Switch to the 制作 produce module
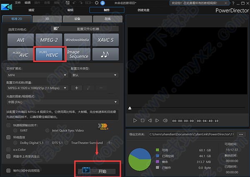250x177 pixels. point(107,10)
